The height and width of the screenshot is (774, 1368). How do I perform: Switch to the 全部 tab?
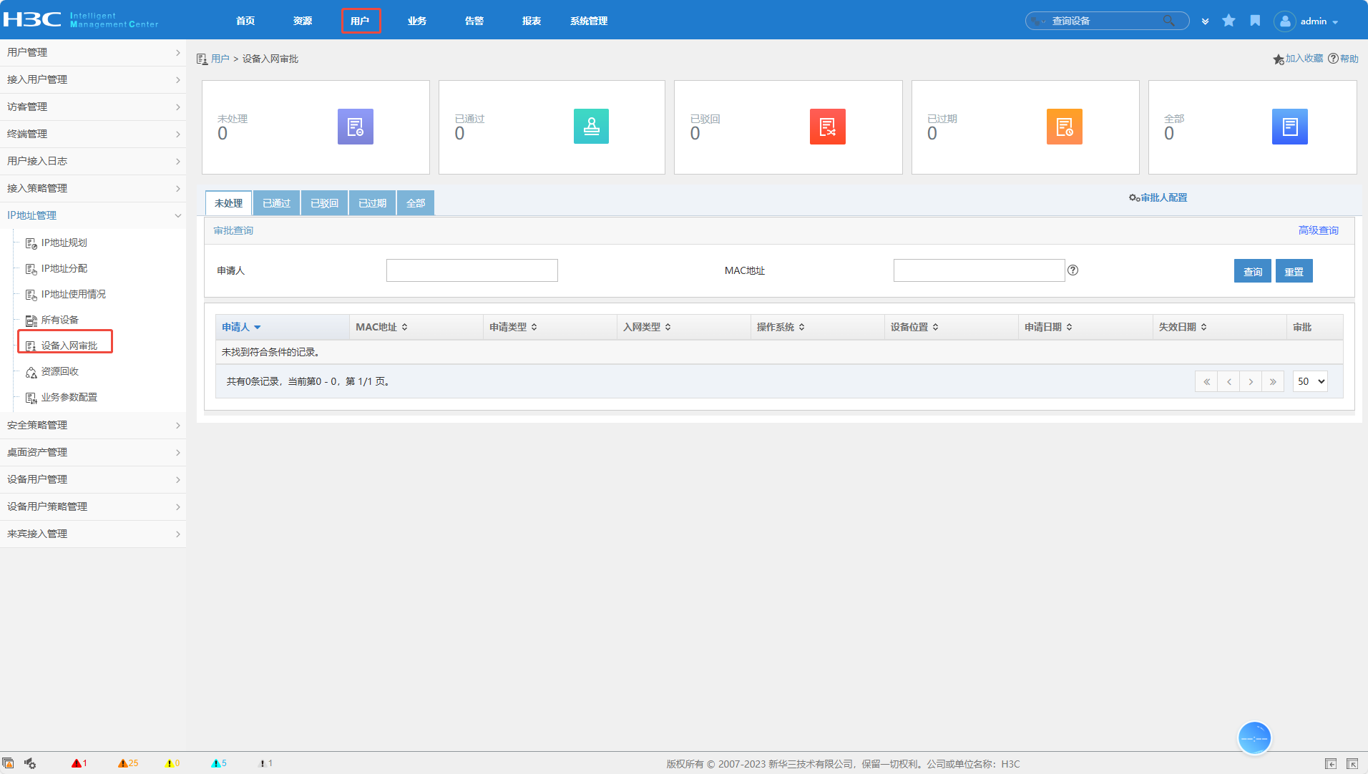tap(416, 203)
